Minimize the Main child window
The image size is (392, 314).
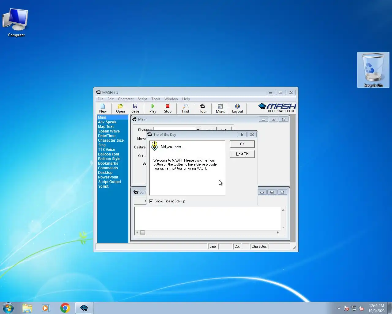coord(263,119)
